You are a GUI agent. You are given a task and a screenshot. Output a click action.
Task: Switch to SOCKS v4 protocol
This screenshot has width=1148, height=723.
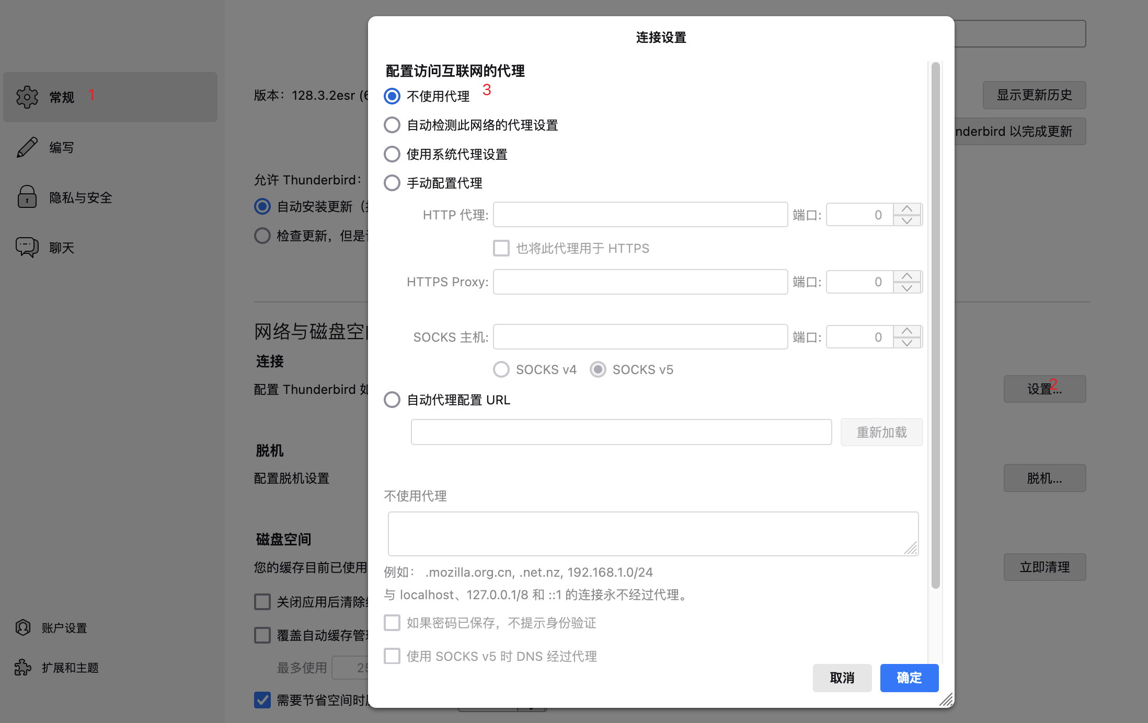(501, 369)
